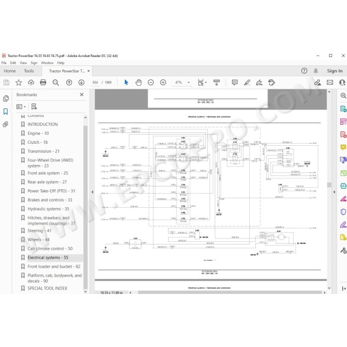Open the View menu
Viewport: 347px width, 347px height.
point(23,63)
